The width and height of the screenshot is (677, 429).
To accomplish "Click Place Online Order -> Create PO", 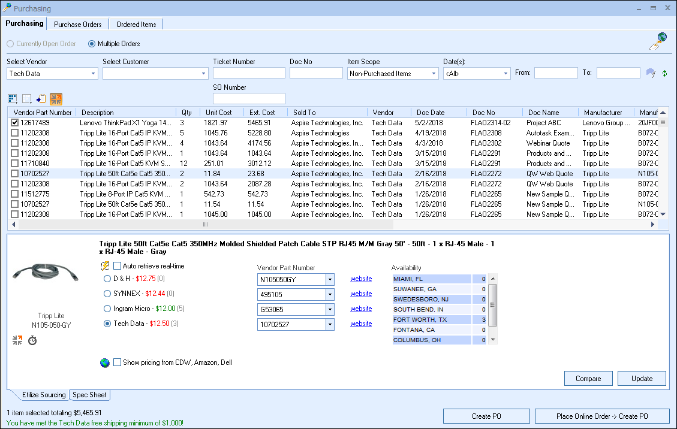I will [602, 416].
